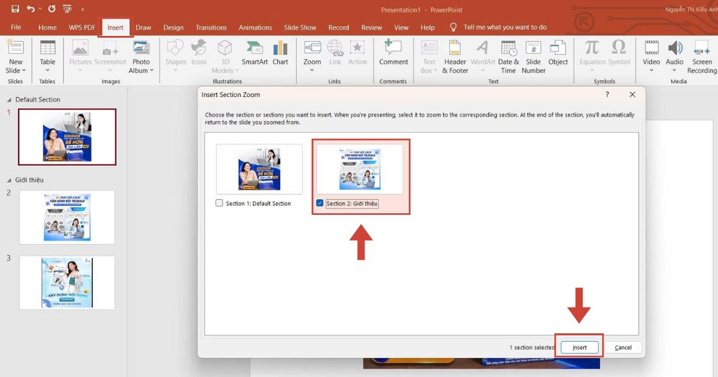Open the File menu
718x377 pixels.
click(16, 28)
